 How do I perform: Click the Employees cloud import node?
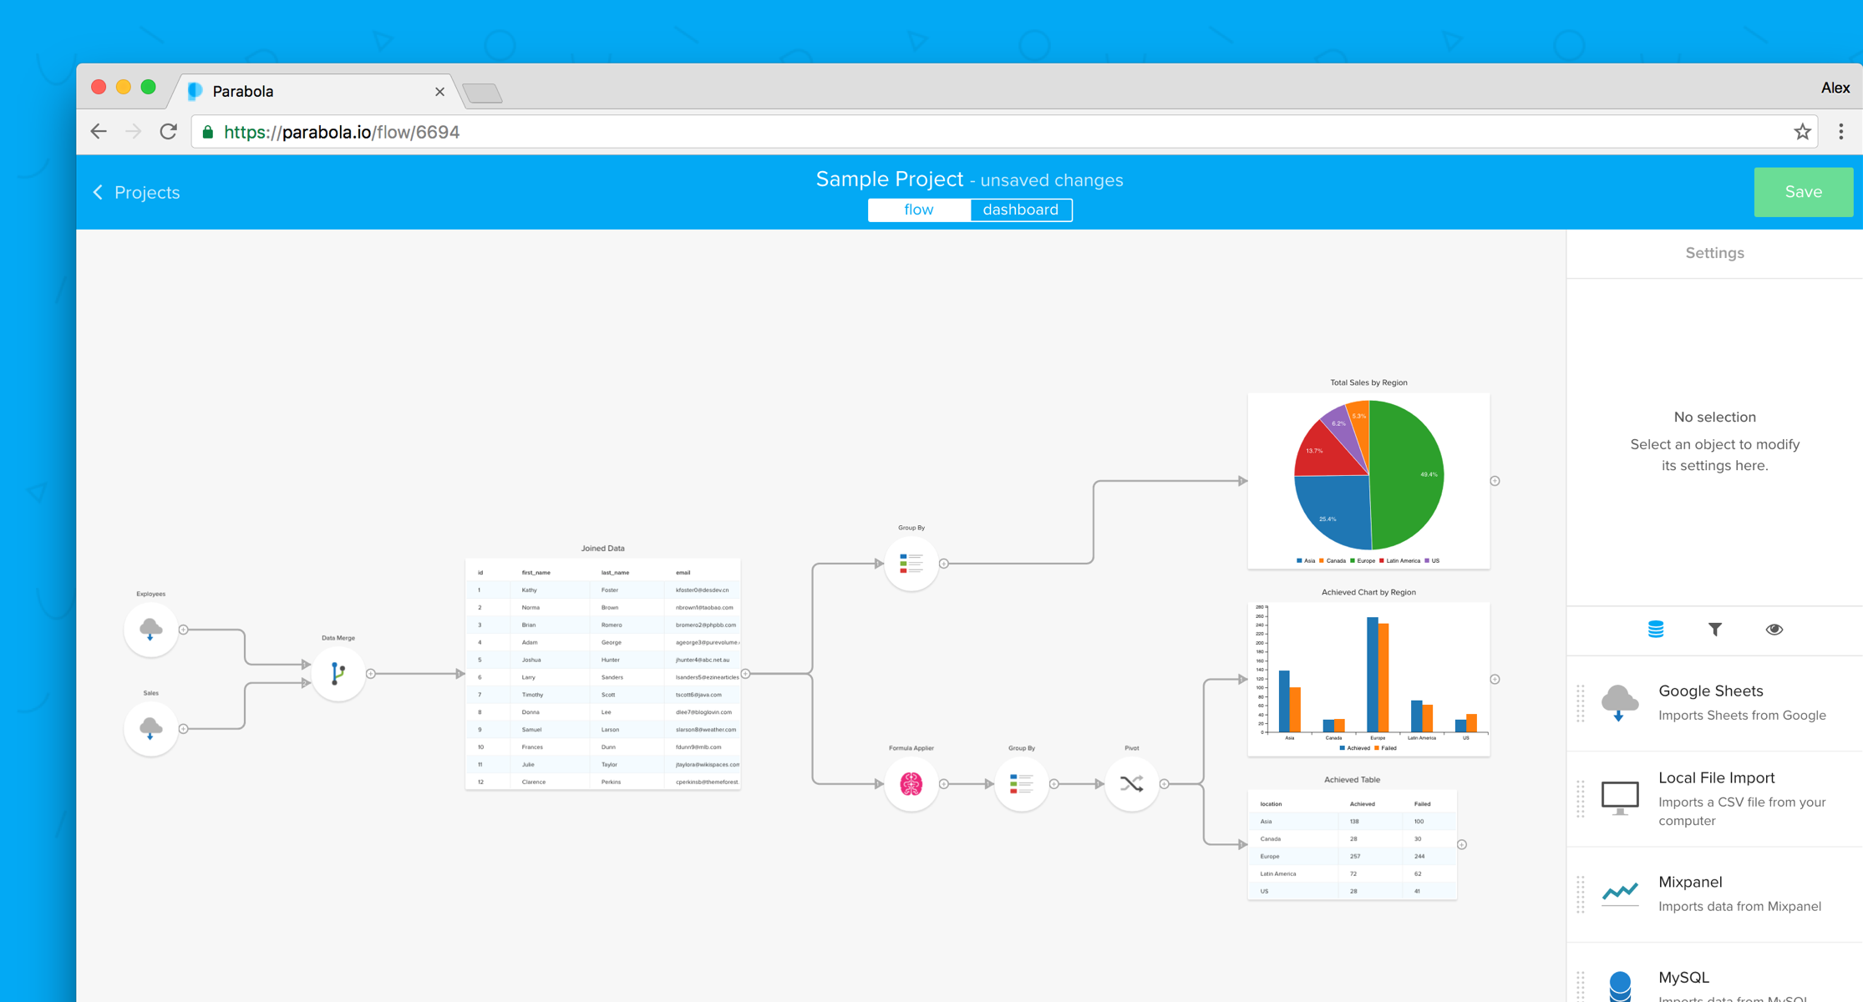pos(150,629)
